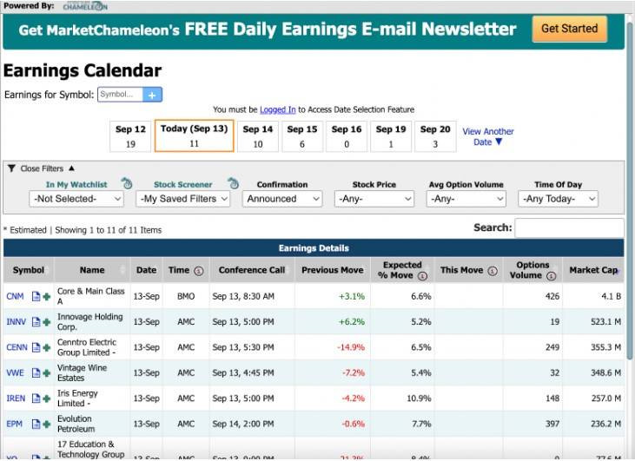Open IREN symbol link
Image resolution: width=635 pixels, height=461 pixels.
coord(16,398)
